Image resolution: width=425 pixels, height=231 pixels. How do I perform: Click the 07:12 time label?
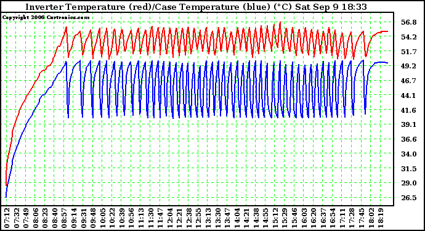(7, 218)
